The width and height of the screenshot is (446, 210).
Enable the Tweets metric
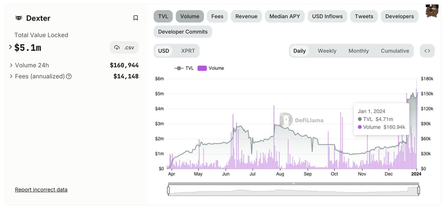click(x=364, y=16)
